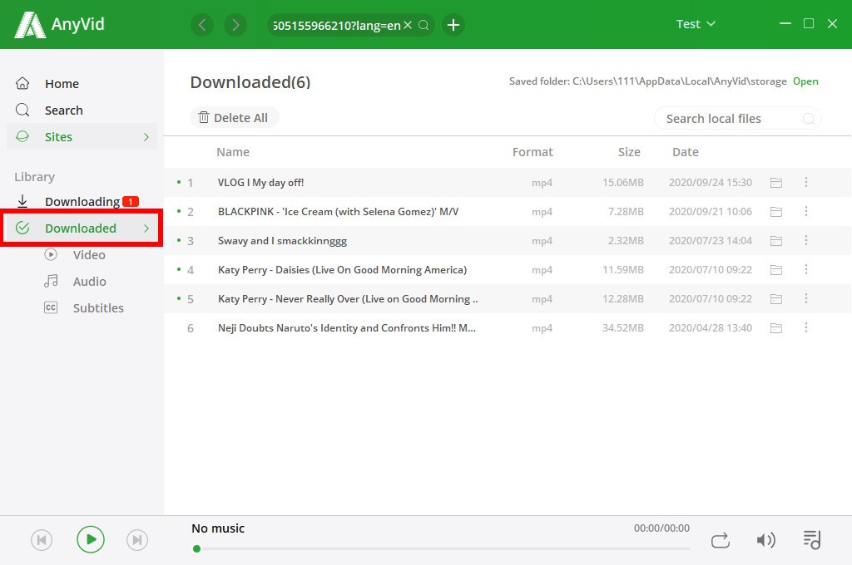
Task: Click the size 34.52MB cell
Action: pos(622,328)
